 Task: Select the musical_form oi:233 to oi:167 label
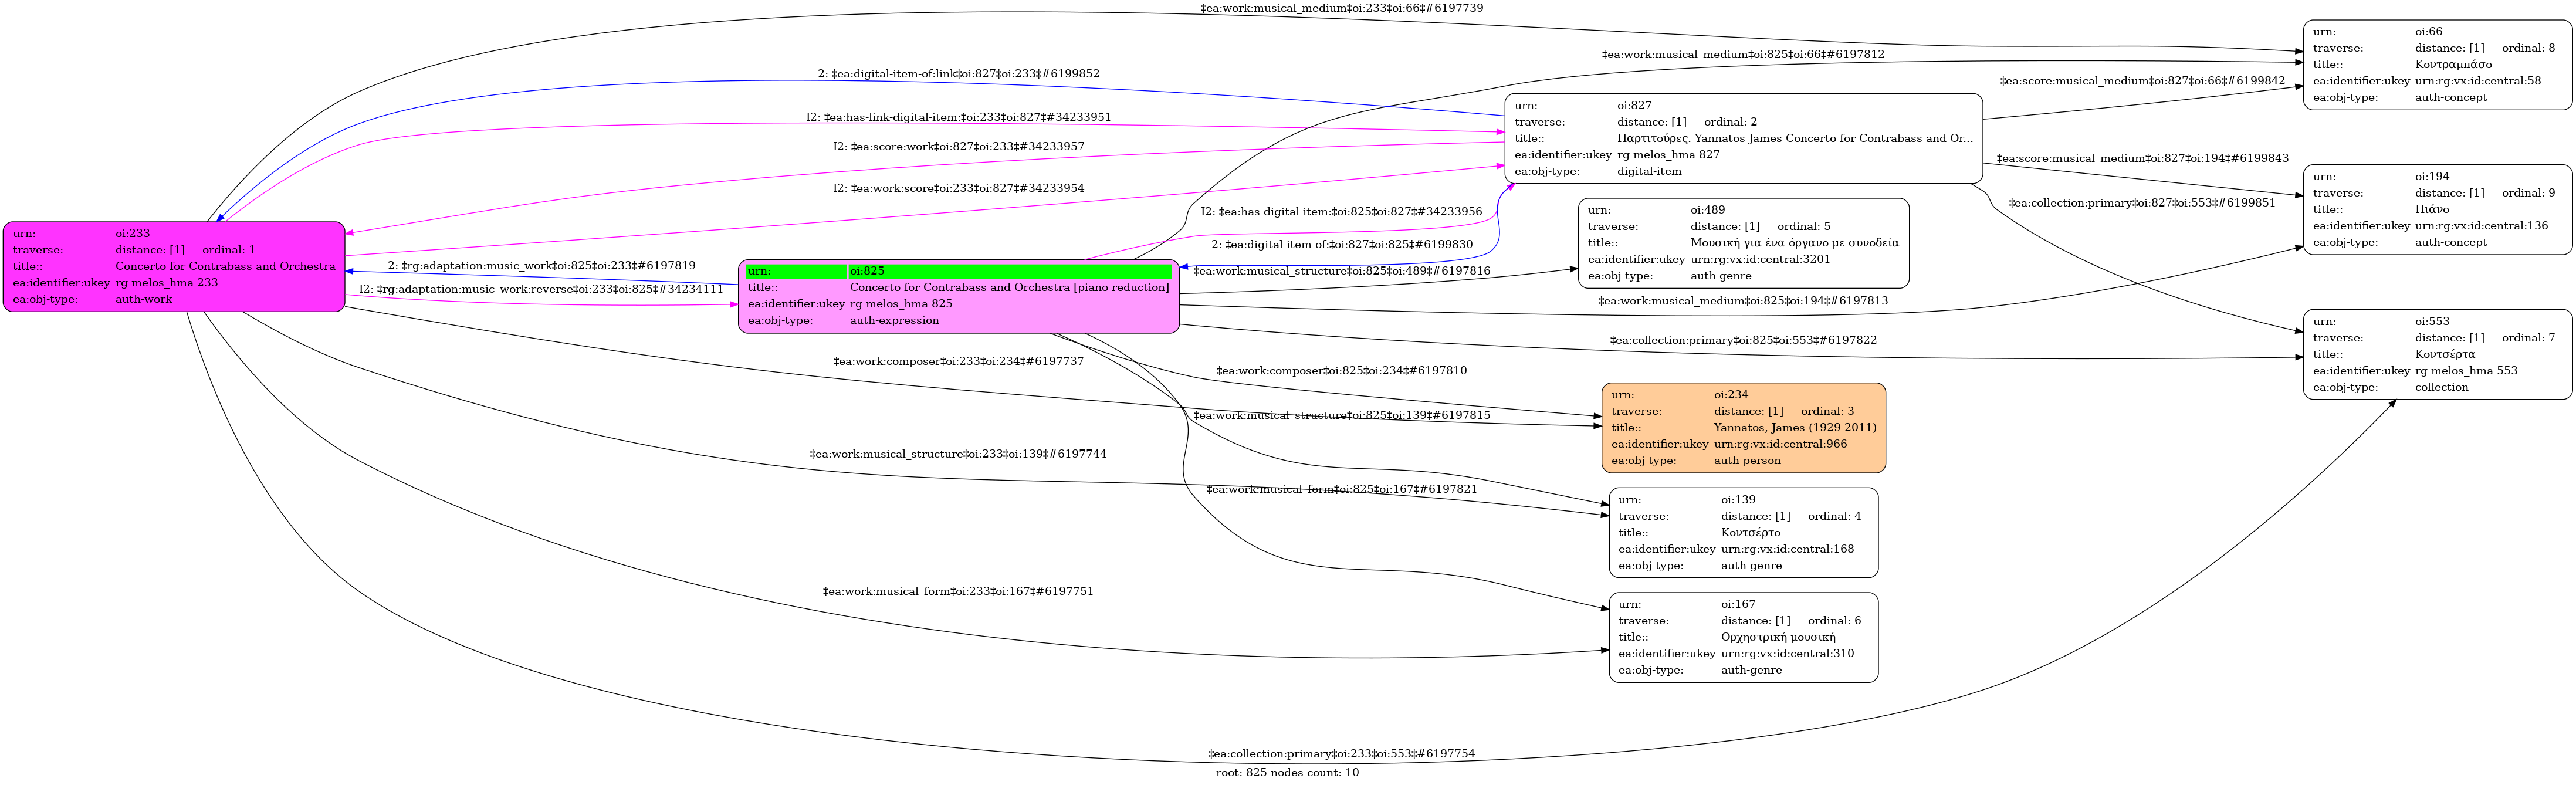[x=957, y=591]
